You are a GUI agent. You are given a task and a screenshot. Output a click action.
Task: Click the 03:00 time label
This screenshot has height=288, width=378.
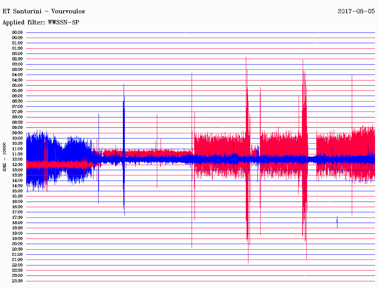pos(17,64)
